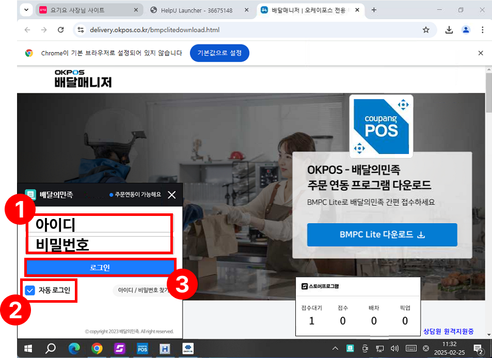Bookmark this page with the star icon
Screen dimensions: 492x358
426,30
